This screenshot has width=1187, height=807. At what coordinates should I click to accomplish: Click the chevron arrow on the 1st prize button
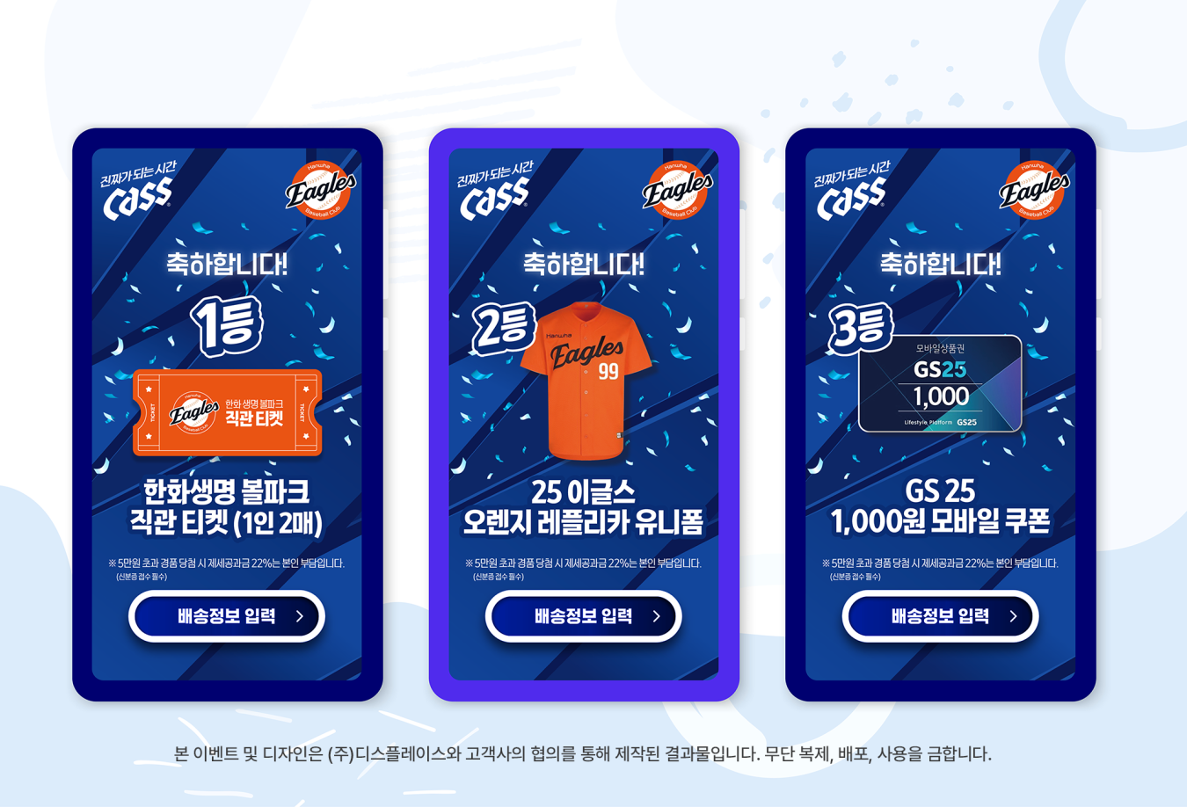[x=300, y=616]
